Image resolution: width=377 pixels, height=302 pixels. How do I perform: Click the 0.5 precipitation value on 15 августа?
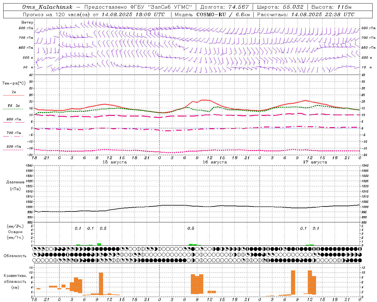pos(103,229)
